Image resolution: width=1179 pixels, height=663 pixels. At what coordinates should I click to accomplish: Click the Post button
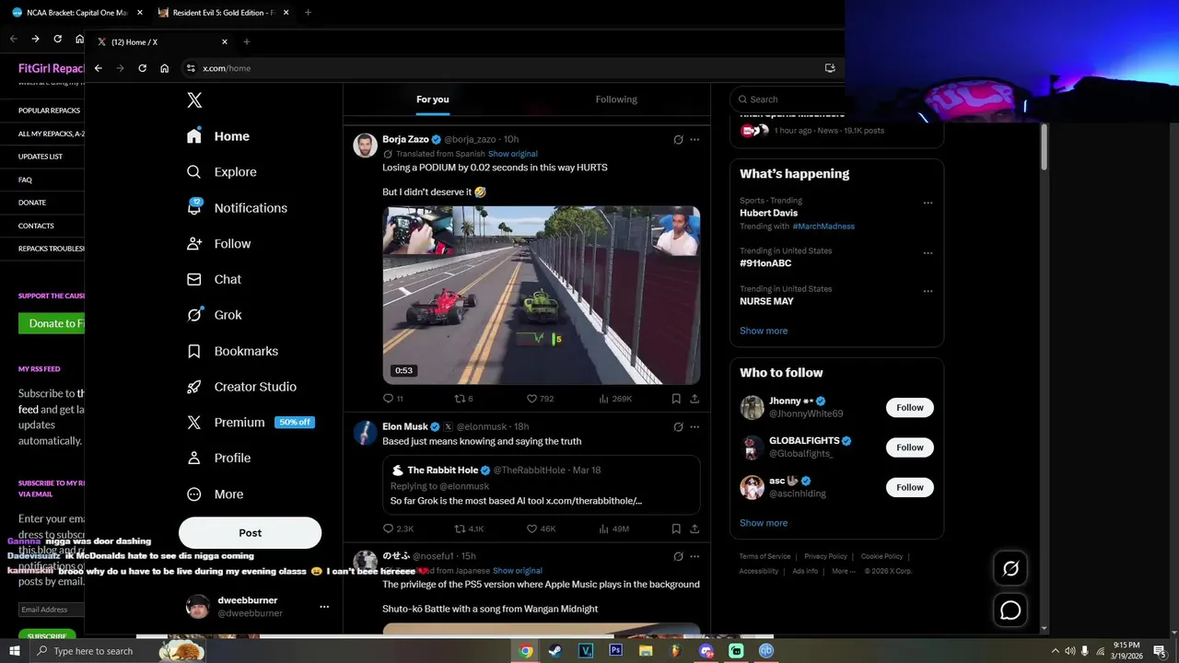click(250, 532)
